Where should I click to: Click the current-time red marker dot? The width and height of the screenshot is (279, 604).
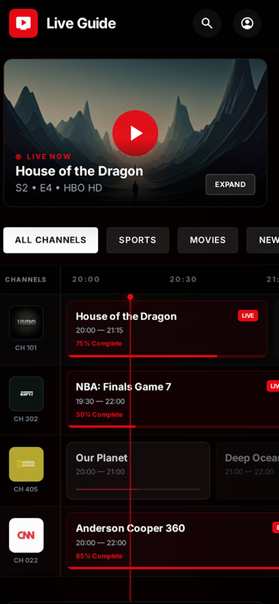(130, 297)
